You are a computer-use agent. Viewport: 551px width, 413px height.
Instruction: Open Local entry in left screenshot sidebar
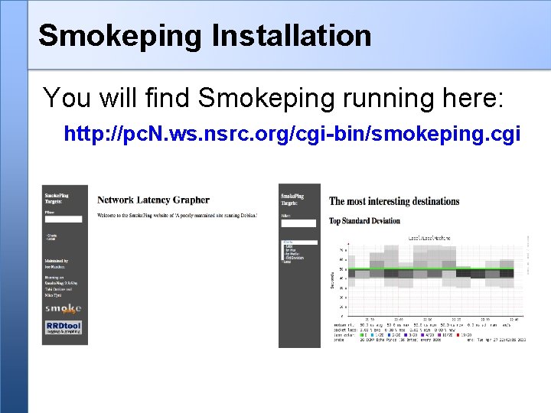pyautogui.click(x=51, y=239)
